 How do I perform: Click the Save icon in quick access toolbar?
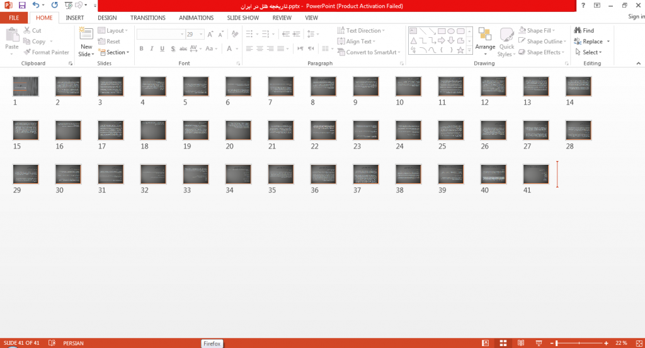click(22, 5)
